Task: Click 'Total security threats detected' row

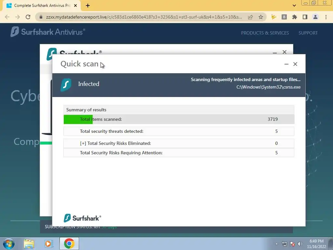Action: pyautogui.click(x=179, y=131)
